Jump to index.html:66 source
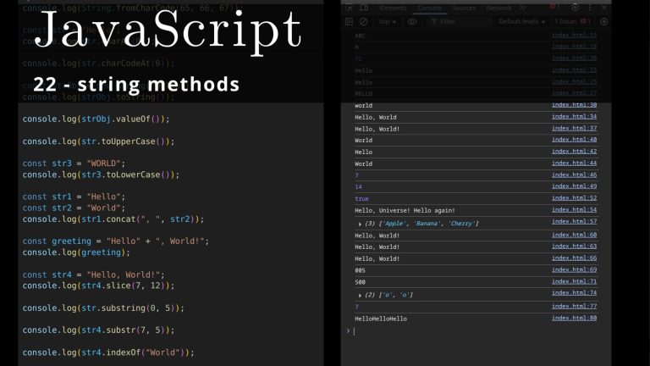This screenshot has width=650, height=366. (574, 258)
